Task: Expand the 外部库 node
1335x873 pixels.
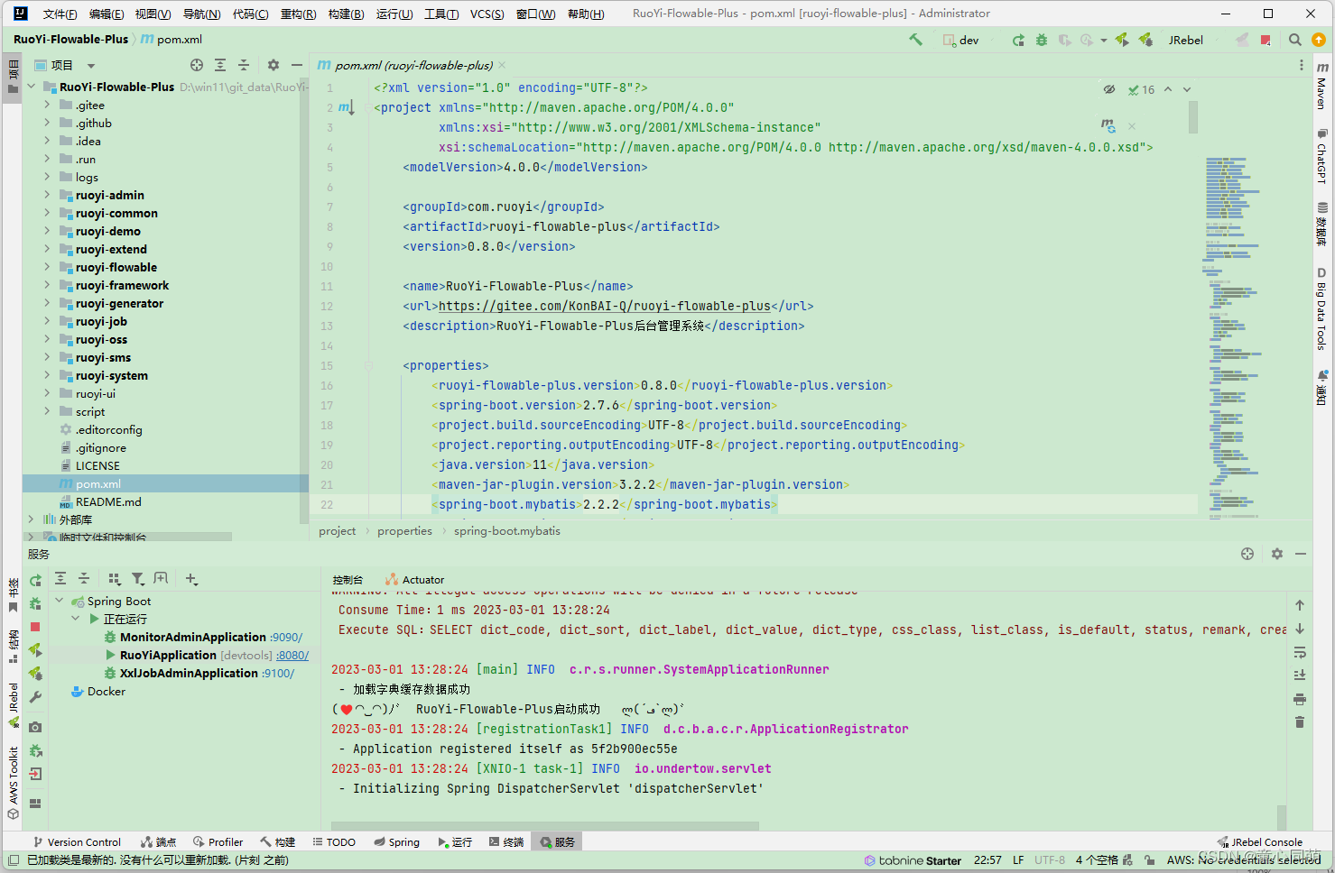Action: click(x=31, y=519)
